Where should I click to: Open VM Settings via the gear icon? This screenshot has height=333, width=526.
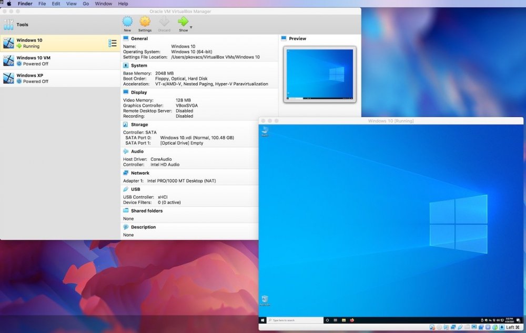coord(145,22)
